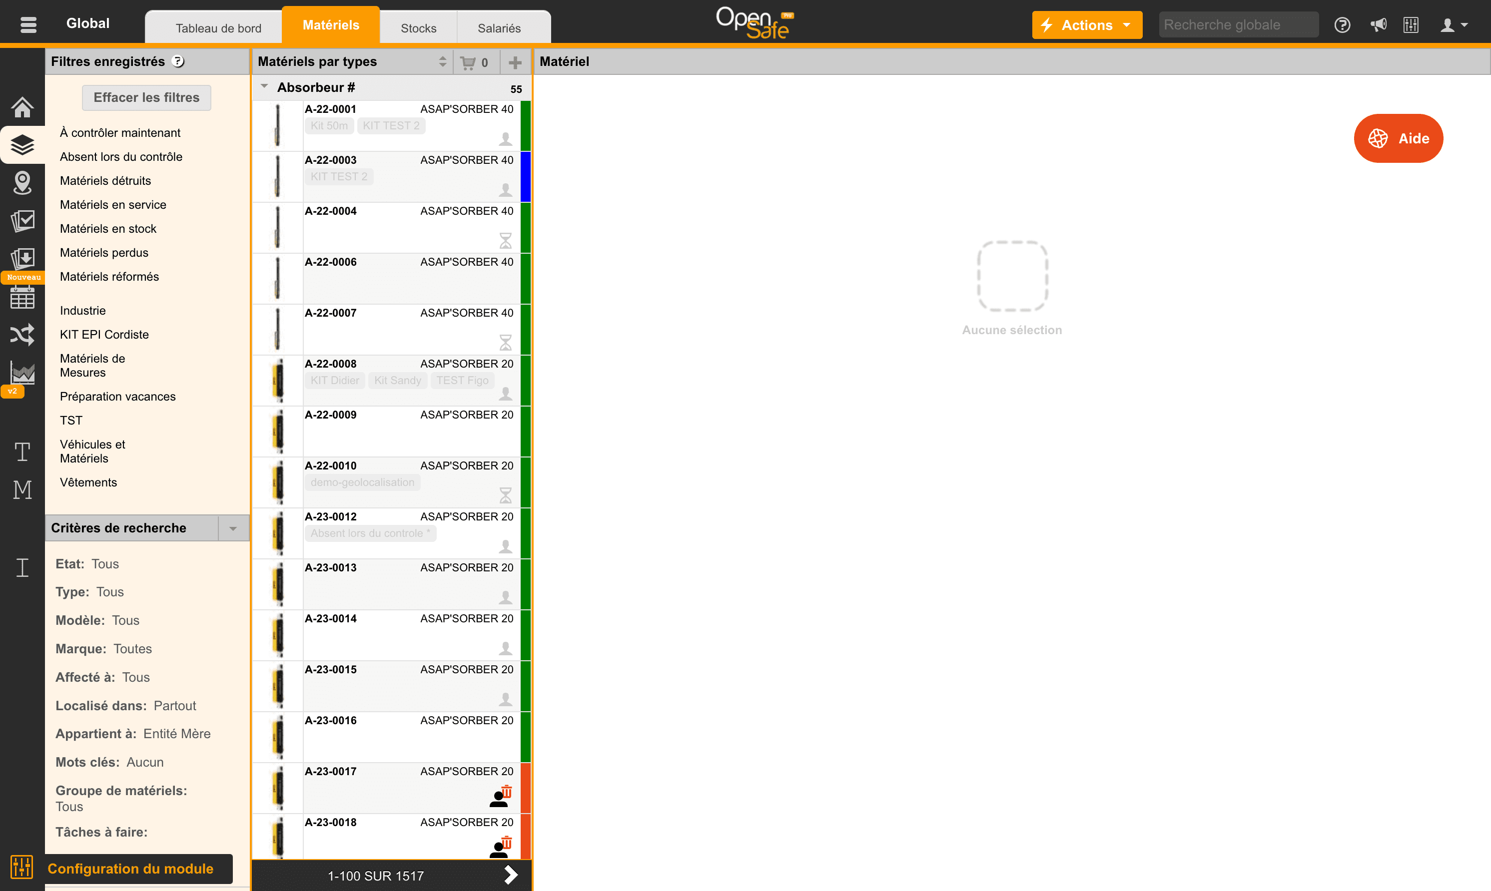
Task: Click the T sidebar icon
Action: pyautogui.click(x=22, y=451)
